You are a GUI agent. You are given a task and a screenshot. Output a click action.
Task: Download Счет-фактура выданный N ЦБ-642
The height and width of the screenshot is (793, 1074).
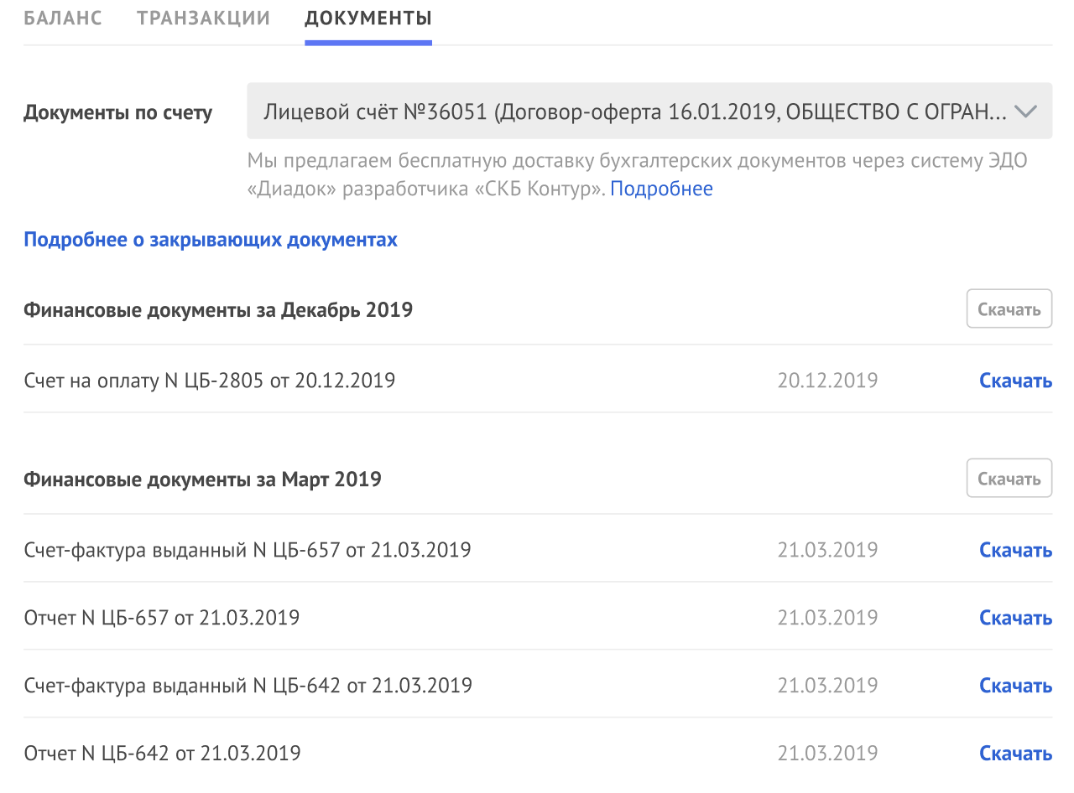[1015, 686]
